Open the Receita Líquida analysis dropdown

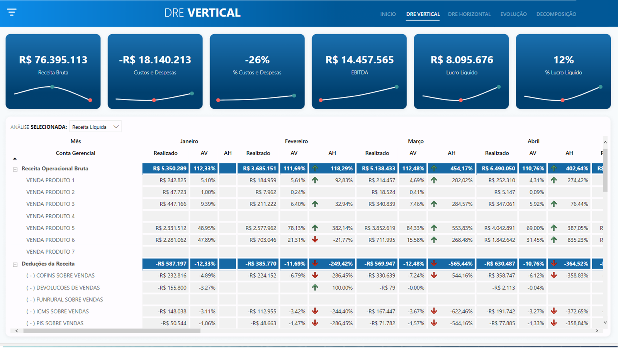(116, 126)
